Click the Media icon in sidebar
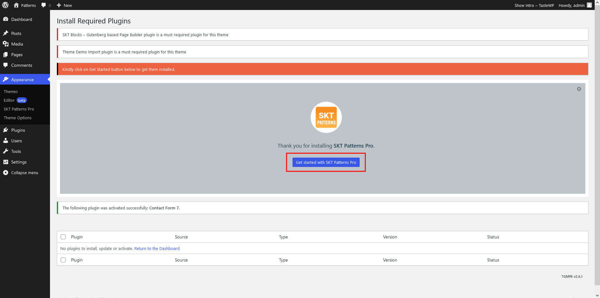The image size is (600, 298). point(6,44)
